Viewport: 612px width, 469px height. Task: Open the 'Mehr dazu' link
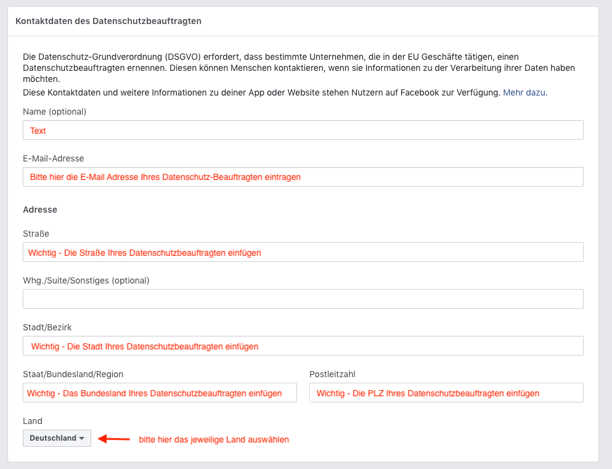click(524, 92)
